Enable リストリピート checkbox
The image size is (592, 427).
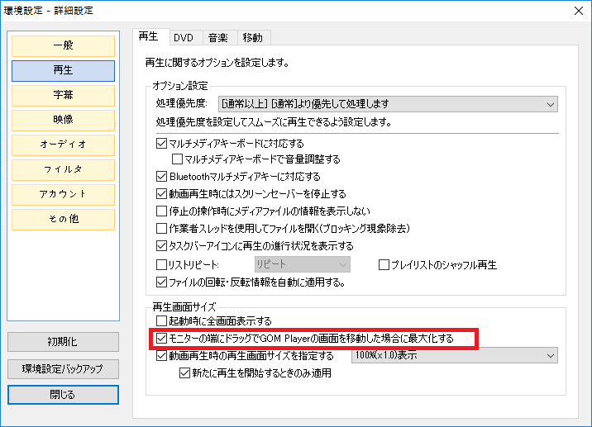coord(161,265)
